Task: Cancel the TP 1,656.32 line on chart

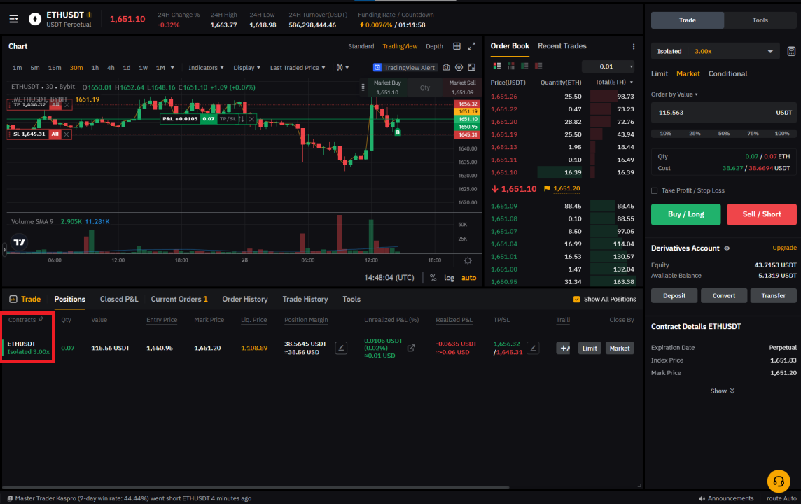Action: pyautogui.click(x=67, y=105)
